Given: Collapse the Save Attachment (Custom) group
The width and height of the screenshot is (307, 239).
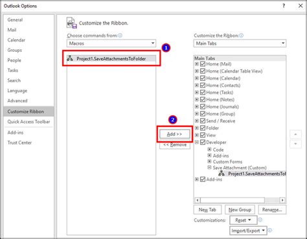Looking at the screenshot, I should point(209,167).
